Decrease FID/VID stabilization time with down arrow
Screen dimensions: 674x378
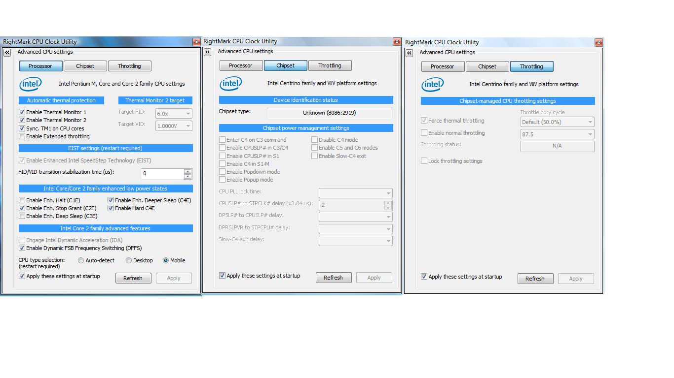pyautogui.click(x=187, y=176)
